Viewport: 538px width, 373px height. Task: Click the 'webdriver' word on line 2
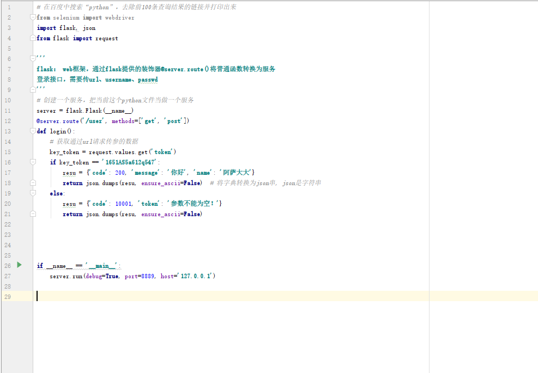(x=119, y=17)
